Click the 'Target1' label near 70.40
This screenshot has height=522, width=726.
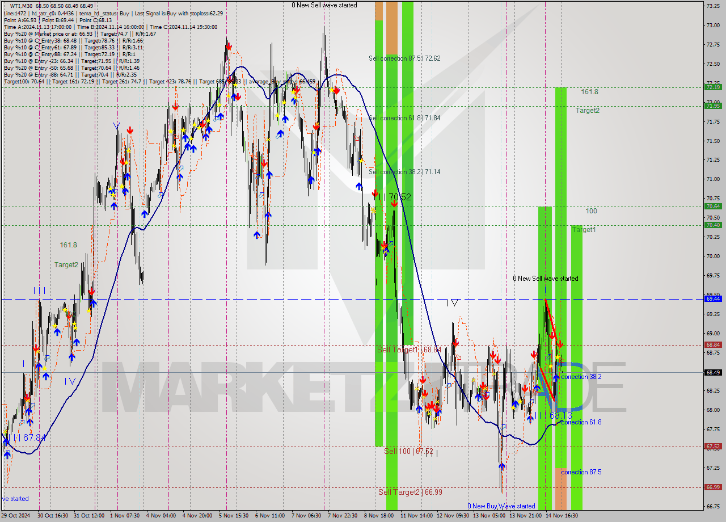(584, 230)
